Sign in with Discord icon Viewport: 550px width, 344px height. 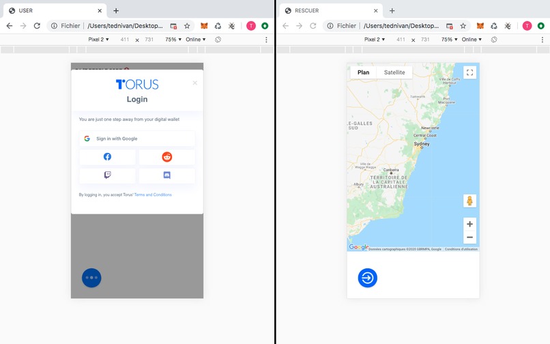pyautogui.click(x=167, y=175)
